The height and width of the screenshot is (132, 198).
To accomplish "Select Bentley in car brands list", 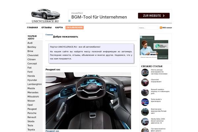I will 32,47.
